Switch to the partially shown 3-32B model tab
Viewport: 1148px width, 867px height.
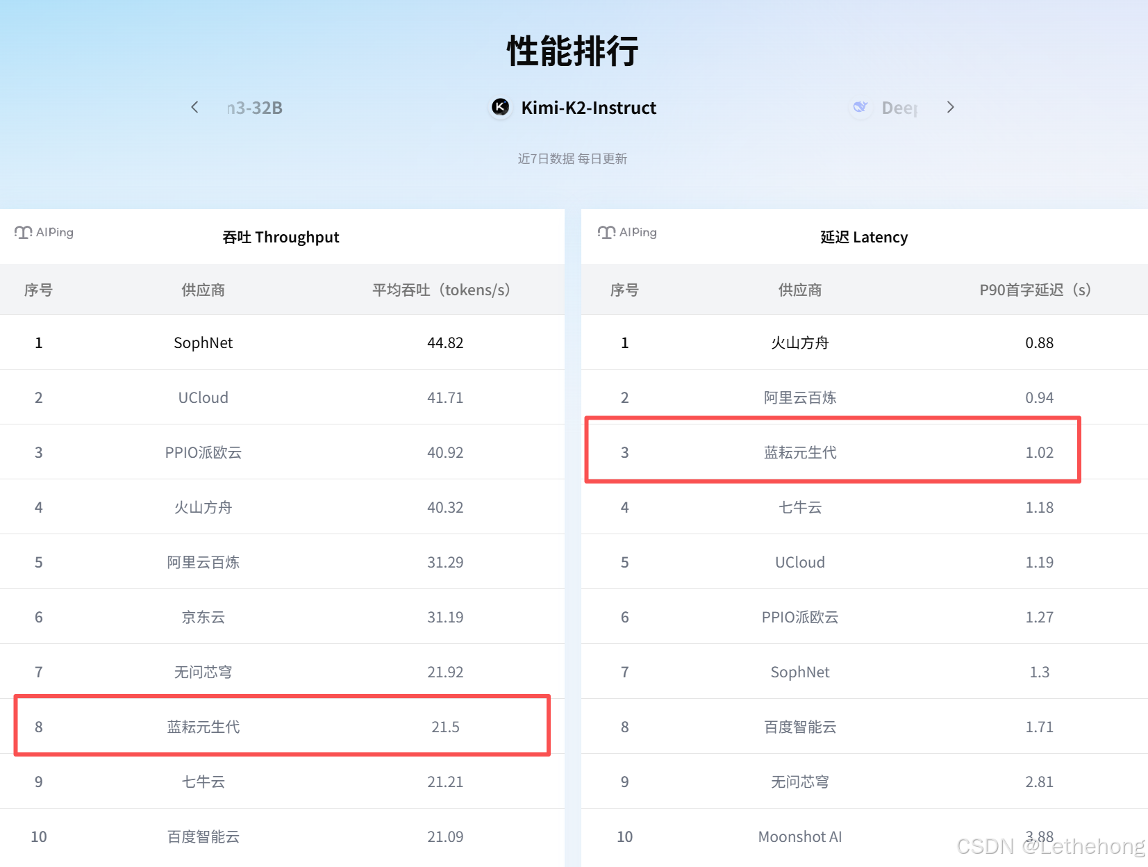point(254,108)
